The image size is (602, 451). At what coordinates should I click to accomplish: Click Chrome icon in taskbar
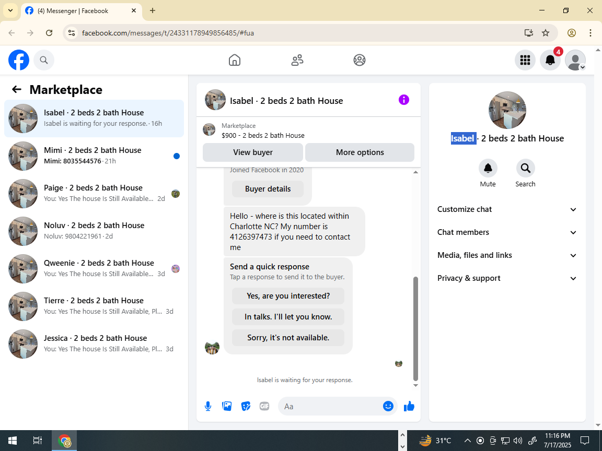click(64, 441)
